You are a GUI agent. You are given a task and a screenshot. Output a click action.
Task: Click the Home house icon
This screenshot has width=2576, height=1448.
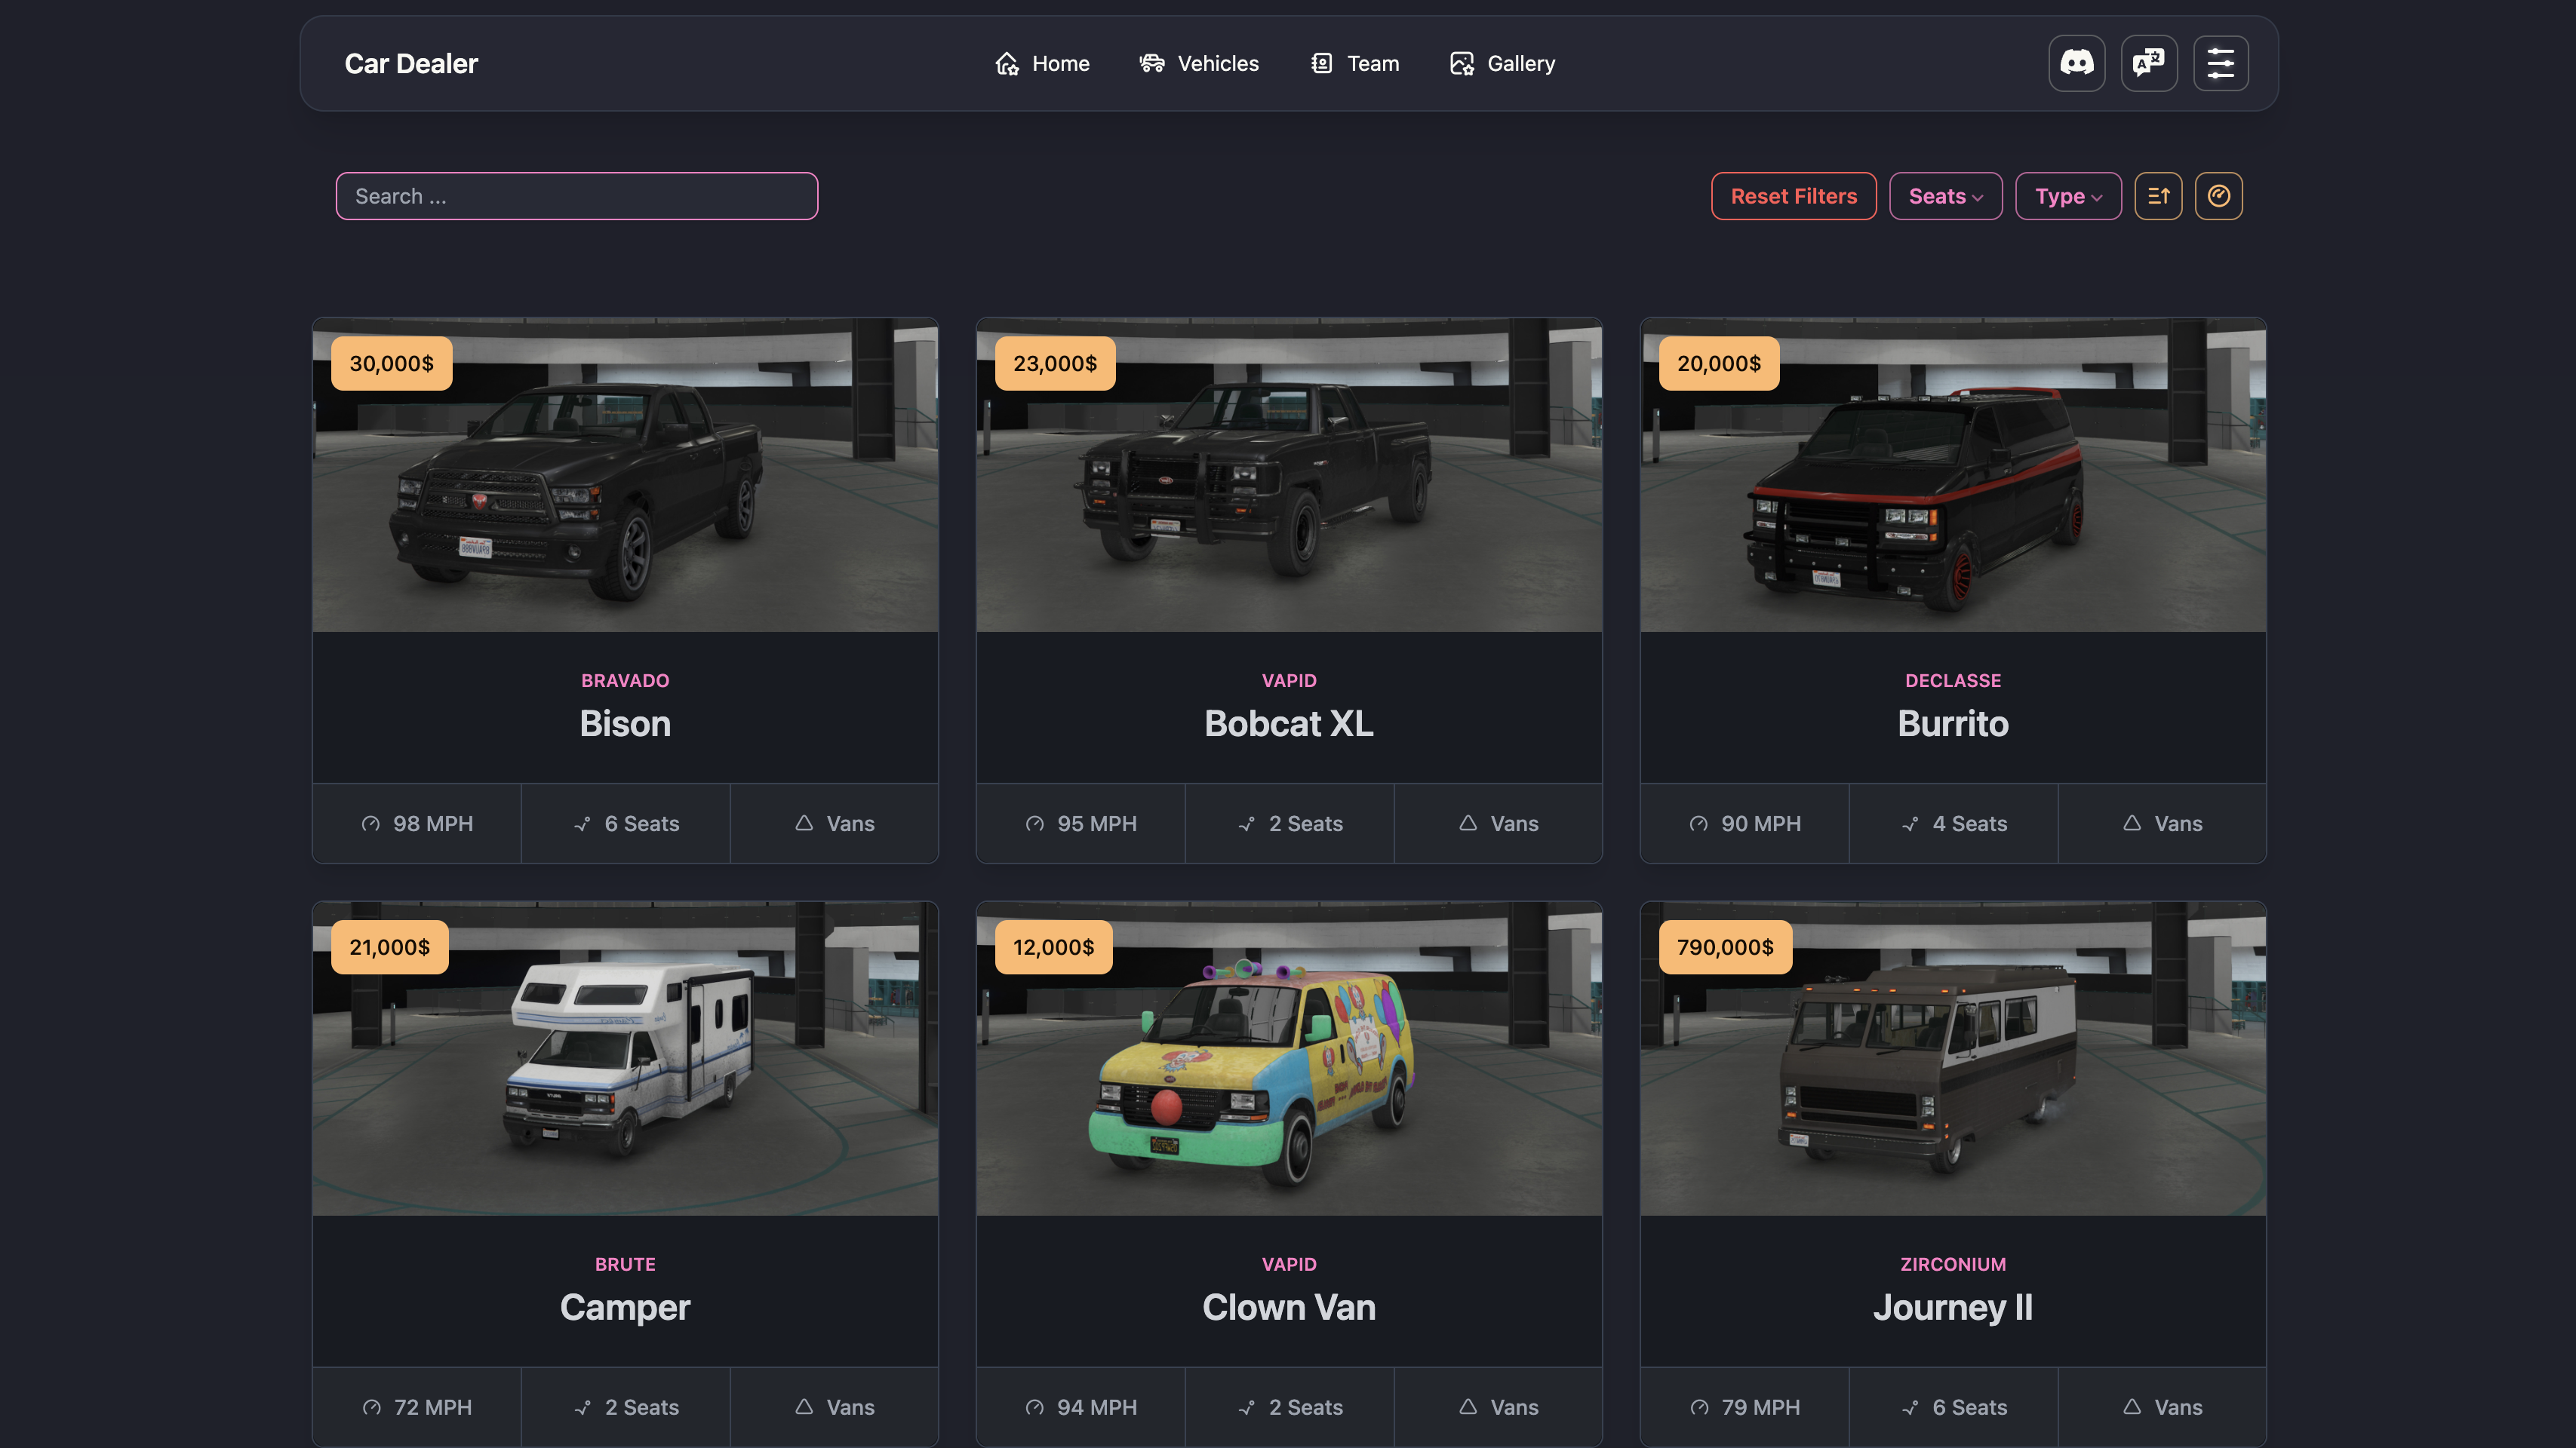point(1006,64)
